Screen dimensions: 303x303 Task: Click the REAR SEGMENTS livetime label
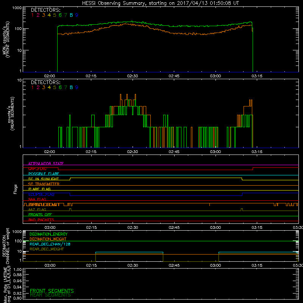[x=50, y=295]
